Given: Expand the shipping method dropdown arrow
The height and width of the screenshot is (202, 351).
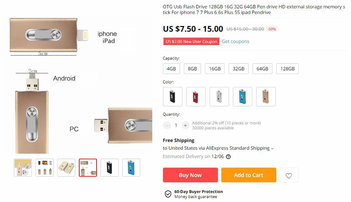Looking at the screenshot, I should click(x=272, y=149).
